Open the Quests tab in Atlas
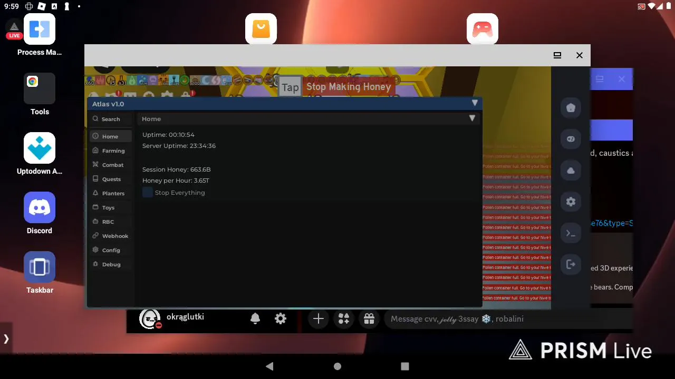 (x=110, y=179)
